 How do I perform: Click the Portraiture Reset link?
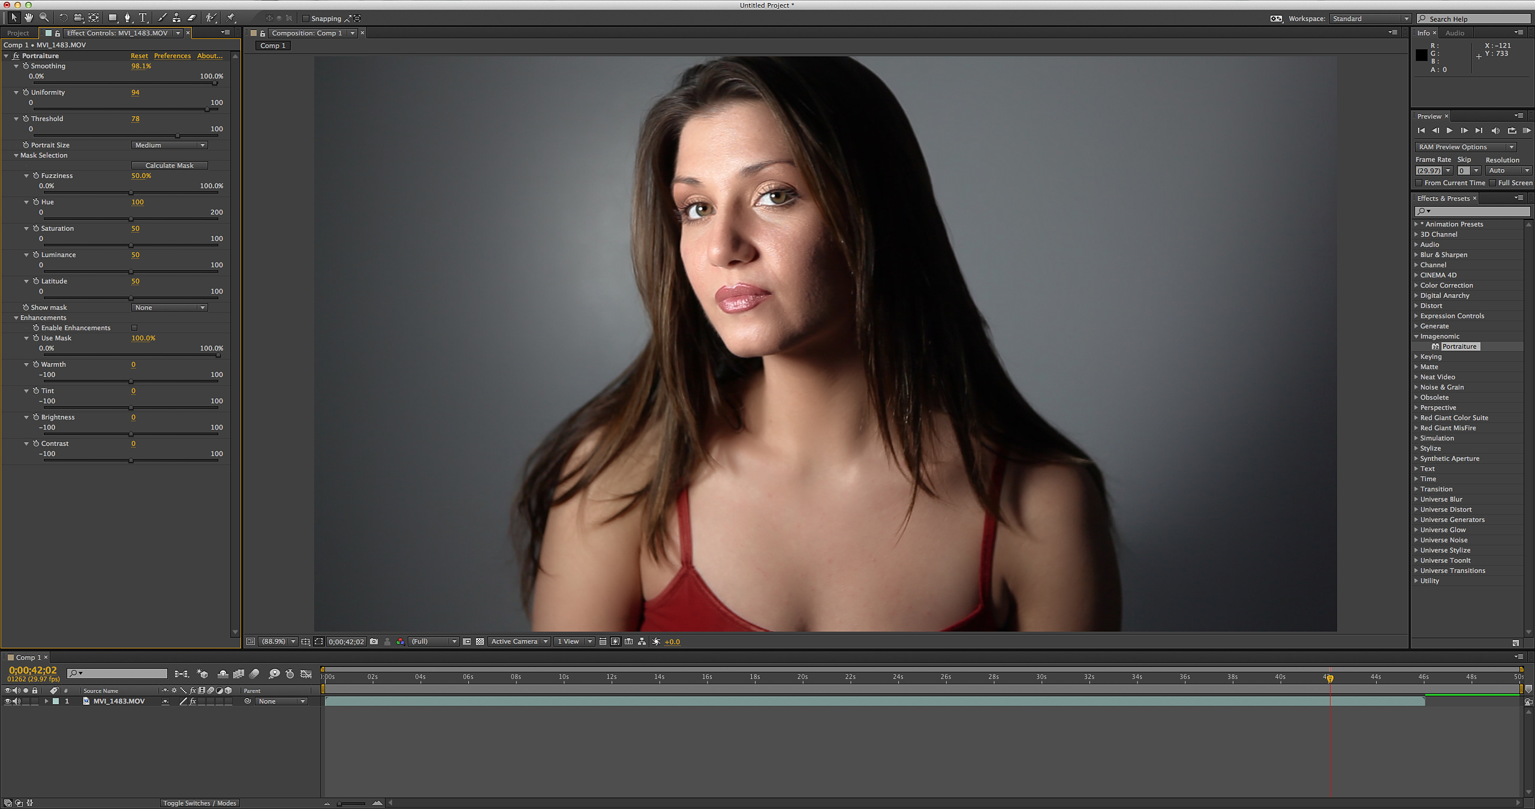(x=139, y=56)
